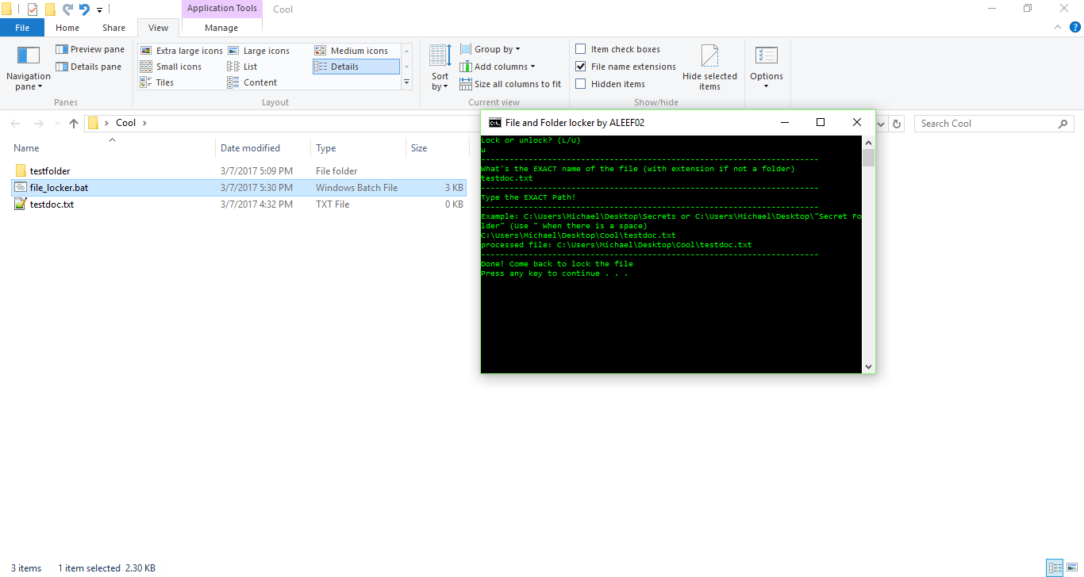Open address bar history dropdown
Viewport: 1084px width, 577px height.
[881, 124]
